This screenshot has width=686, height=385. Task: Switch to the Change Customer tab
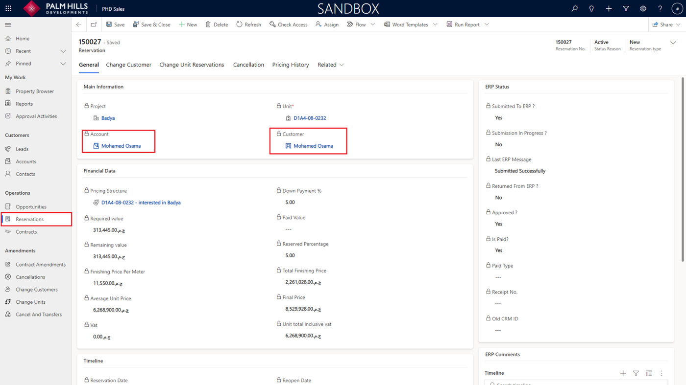(x=129, y=65)
